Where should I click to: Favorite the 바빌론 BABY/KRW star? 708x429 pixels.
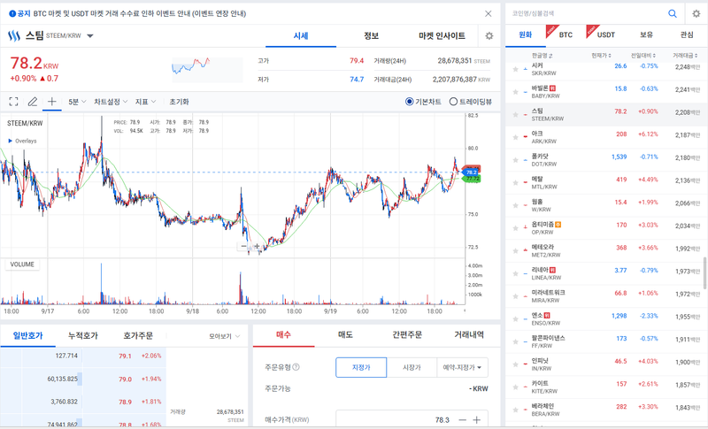[x=515, y=92]
